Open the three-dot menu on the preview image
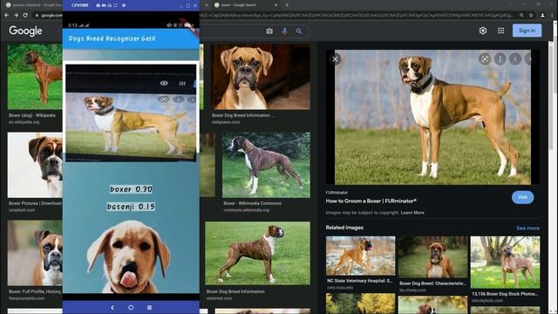Image resolution: width=558 pixels, height=314 pixels. pyautogui.click(x=500, y=59)
